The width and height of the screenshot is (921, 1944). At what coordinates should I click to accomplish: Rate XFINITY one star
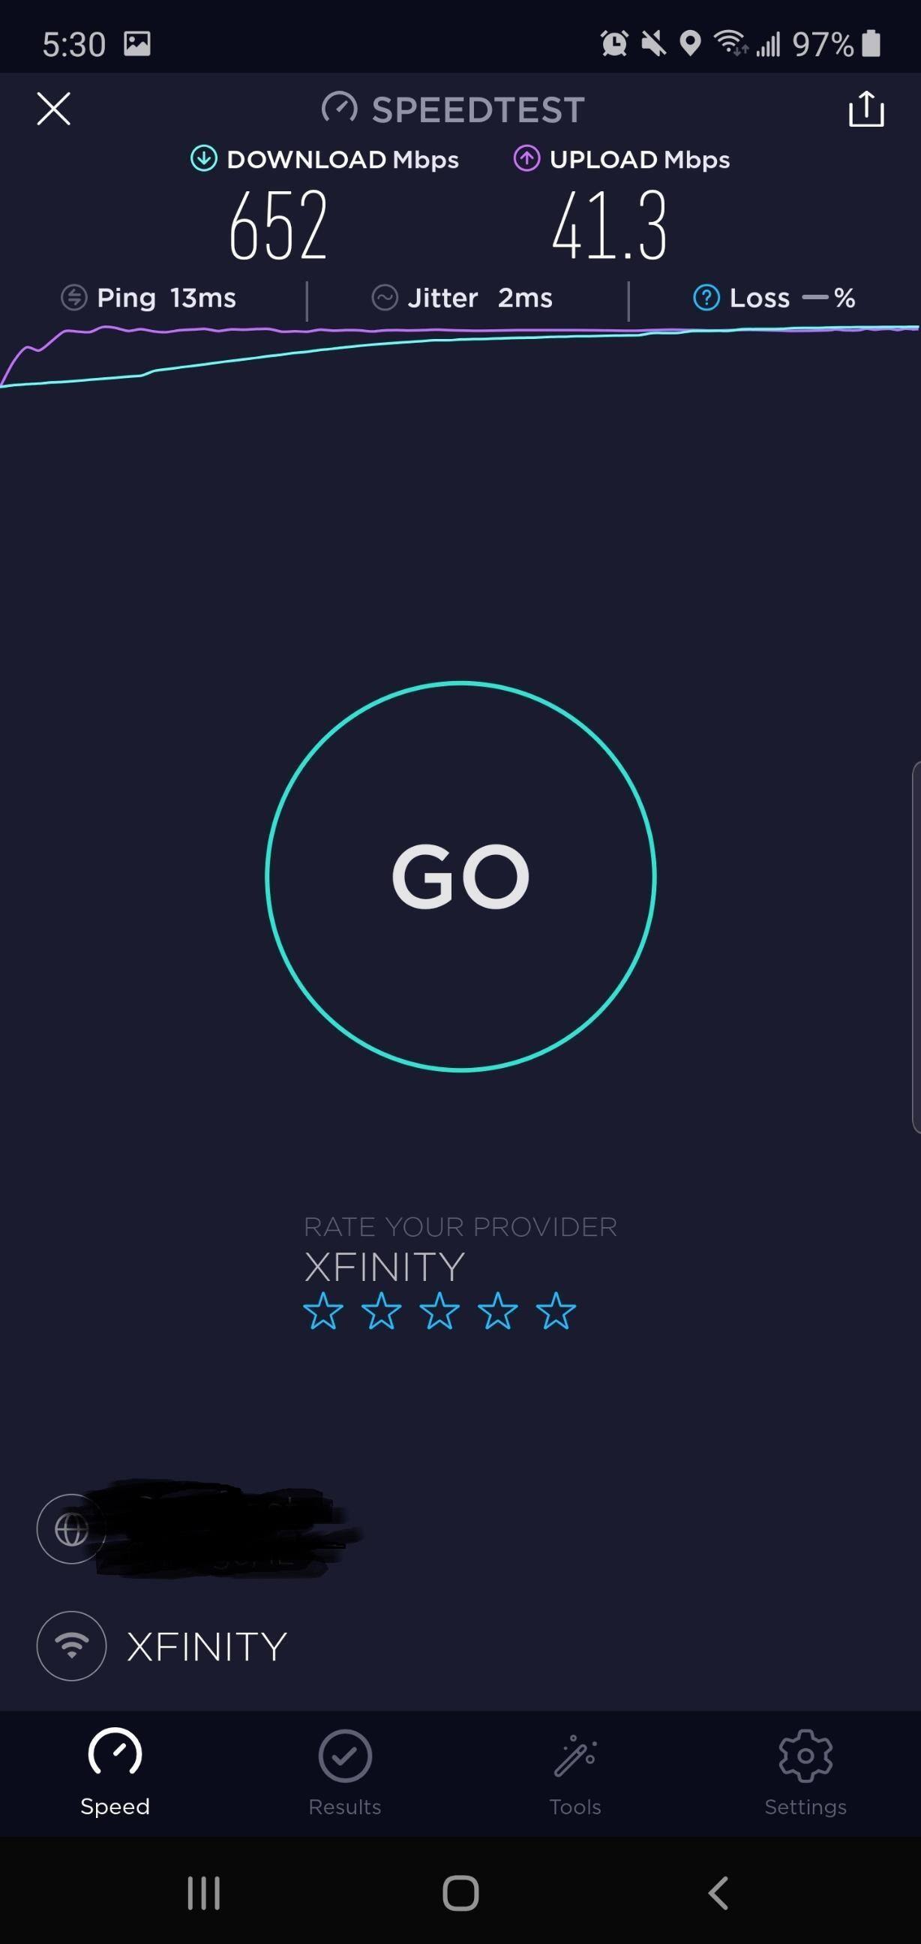323,1311
